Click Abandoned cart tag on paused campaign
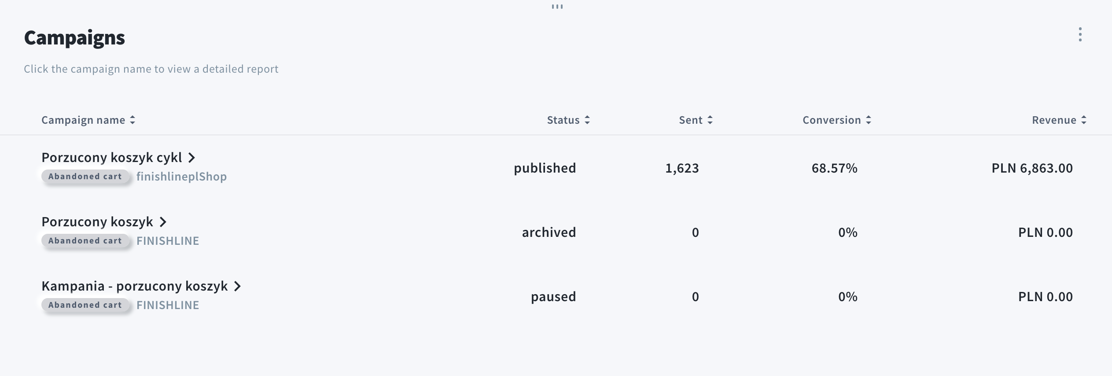The width and height of the screenshot is (1112, 376). (x=85, y=305)
